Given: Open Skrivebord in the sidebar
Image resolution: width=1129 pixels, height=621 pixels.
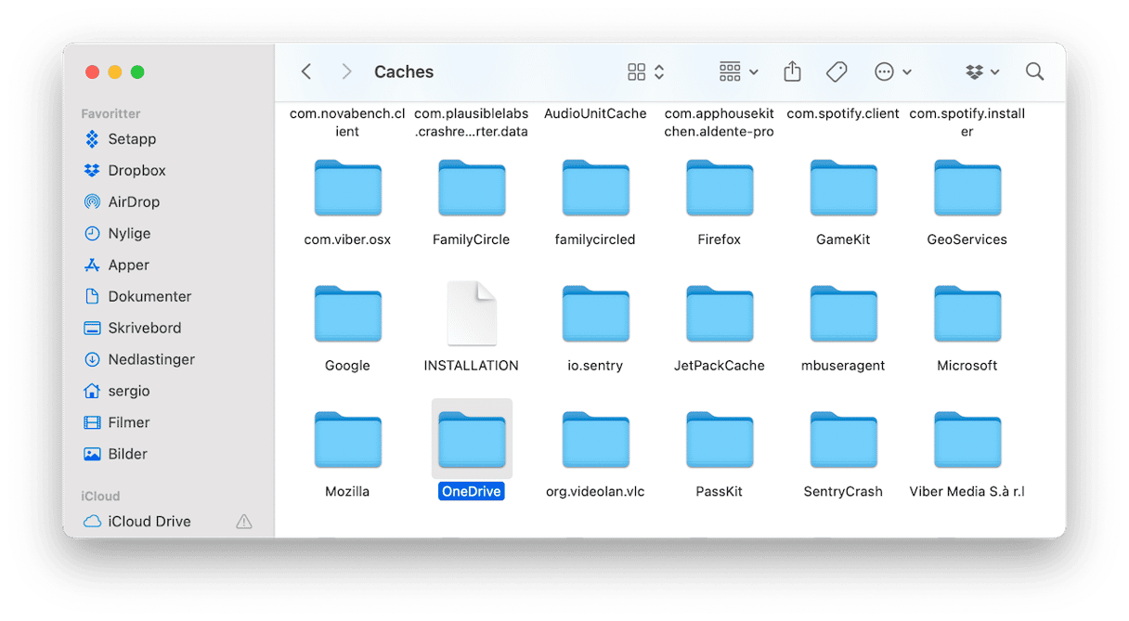Looking at the screenshot, I should 133,329.
